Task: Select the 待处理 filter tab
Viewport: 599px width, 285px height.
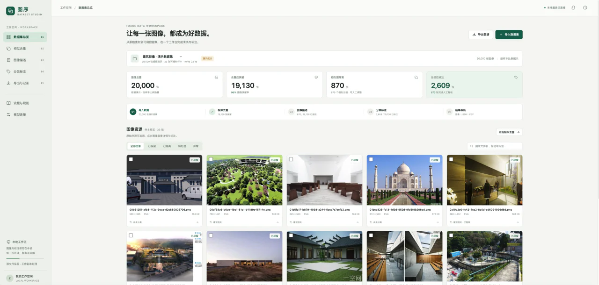Action: tap(182, 146)
